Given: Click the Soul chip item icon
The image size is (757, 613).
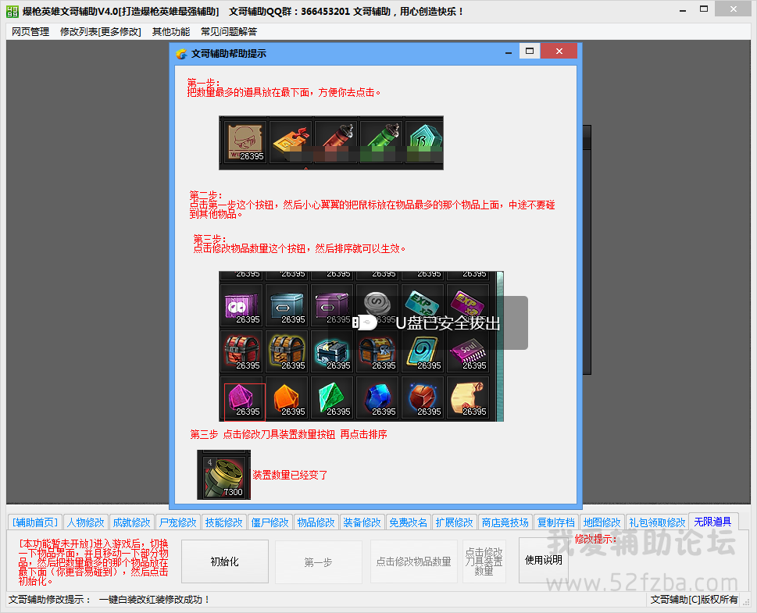Looking at the screenshot, I should 469,353.
